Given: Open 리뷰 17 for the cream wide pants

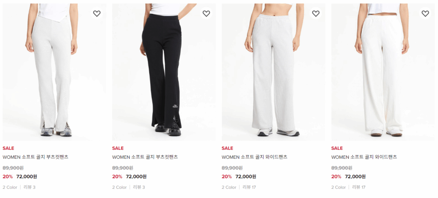Looking at the screenshot, I should tap(359, 187).
